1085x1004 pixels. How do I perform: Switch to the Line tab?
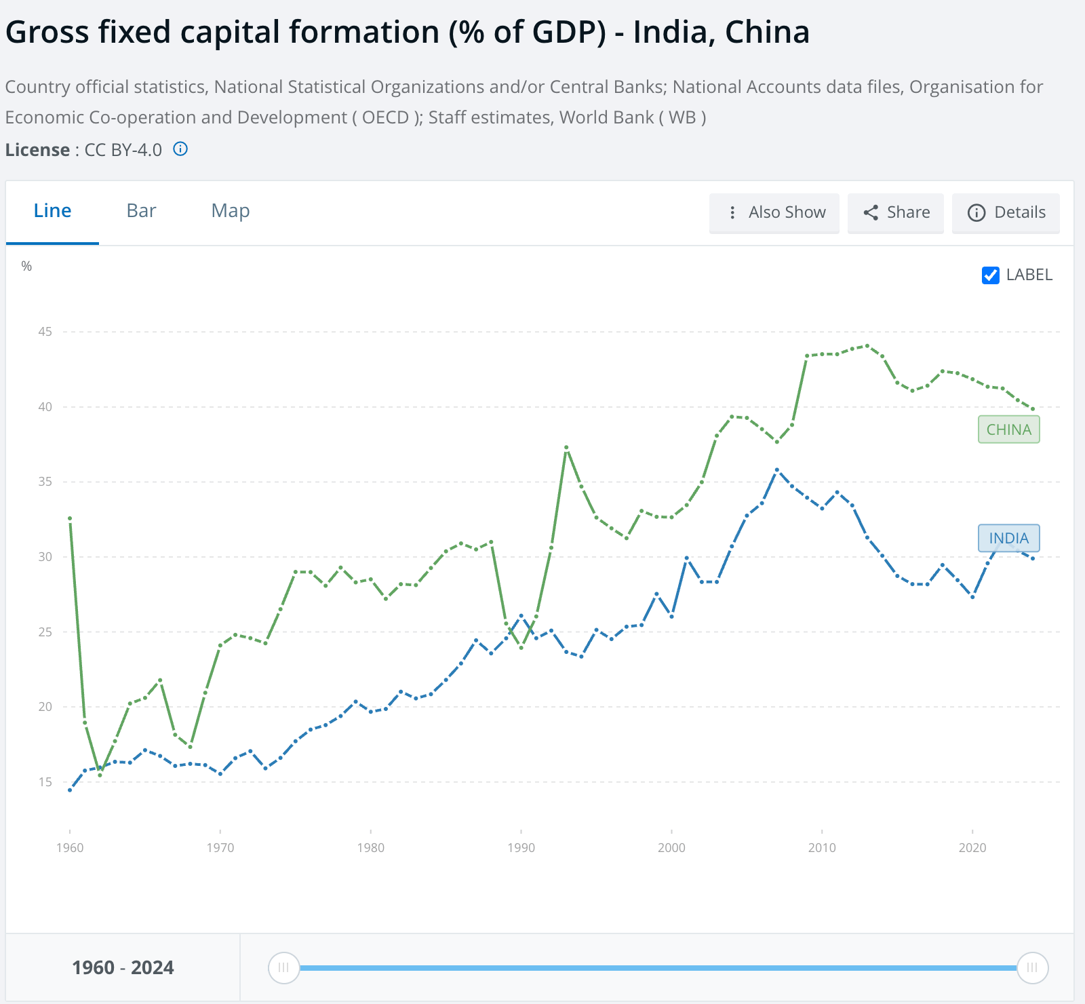point(52,211)
